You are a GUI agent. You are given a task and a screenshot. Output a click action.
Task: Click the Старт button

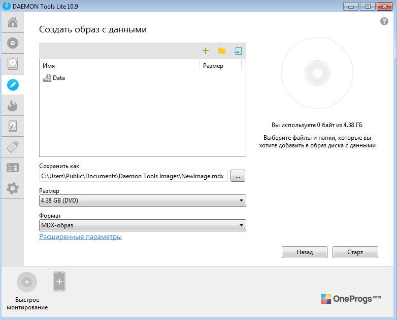coord(355,252)
